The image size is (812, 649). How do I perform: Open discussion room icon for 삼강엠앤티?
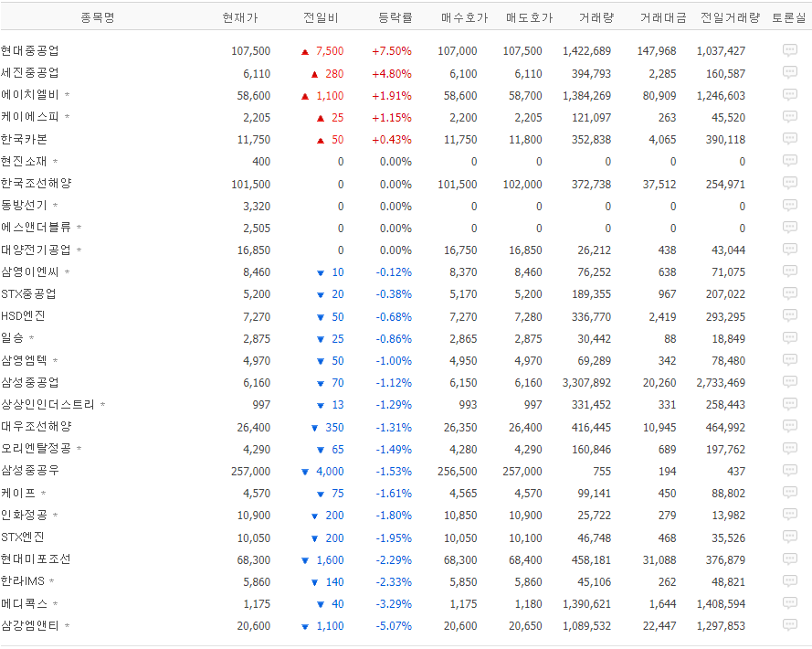pos(790,625)
